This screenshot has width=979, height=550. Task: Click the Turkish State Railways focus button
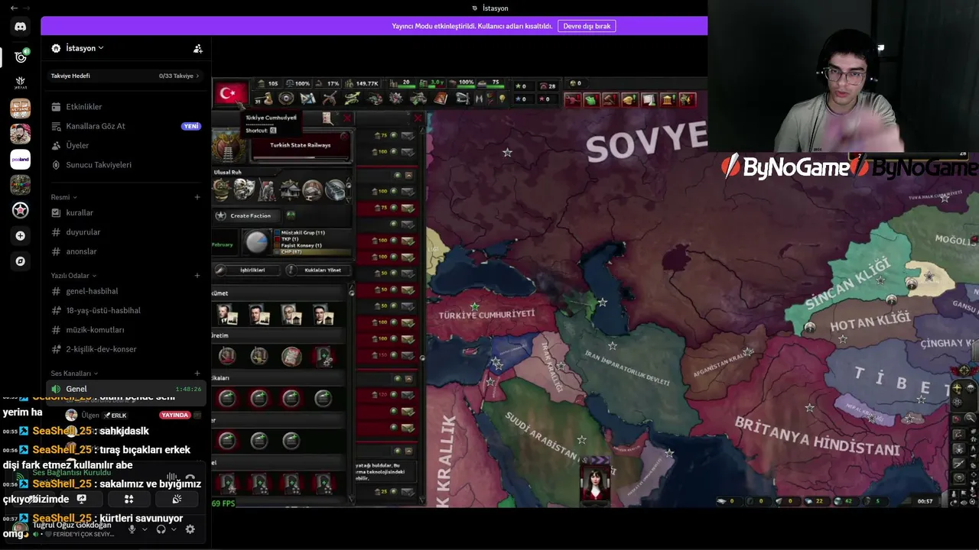[x=301, y=145]
